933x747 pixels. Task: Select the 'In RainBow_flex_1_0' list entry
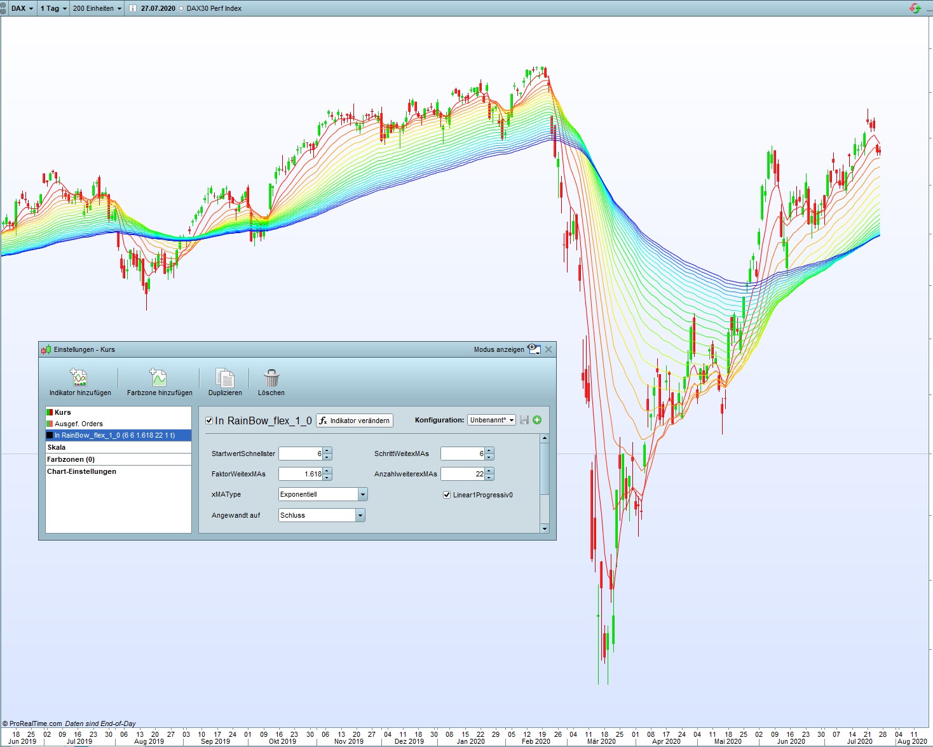click(118, 435)
